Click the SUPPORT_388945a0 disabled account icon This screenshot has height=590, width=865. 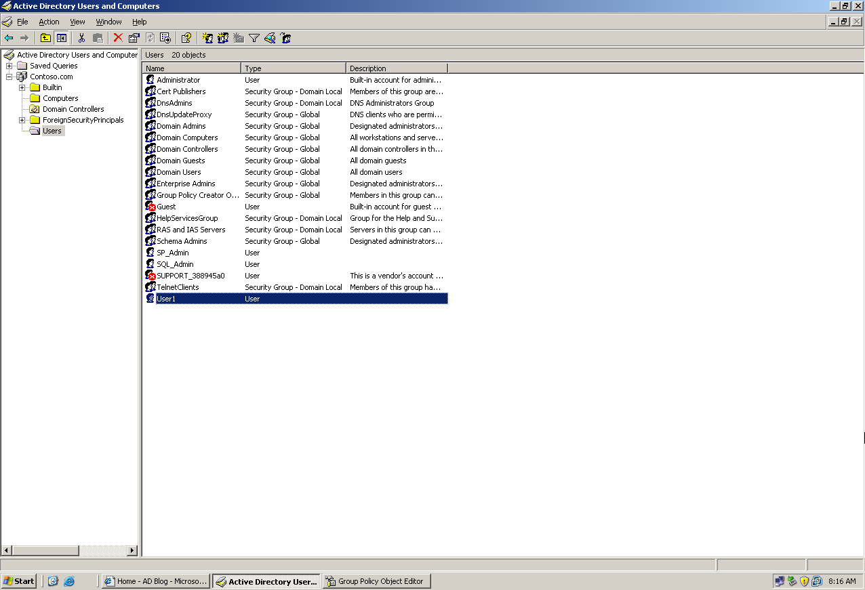pos(150,276)
